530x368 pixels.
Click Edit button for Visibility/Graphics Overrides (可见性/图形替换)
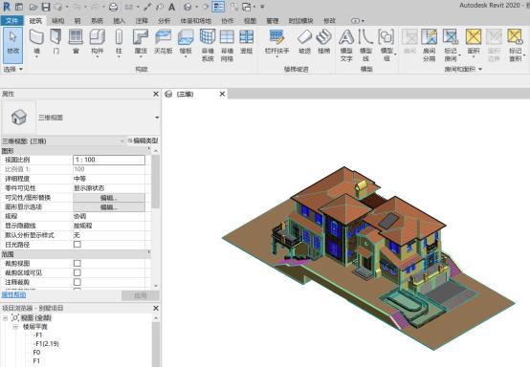pos(109,198)
